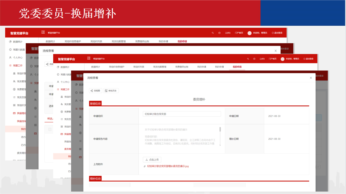Viewport: 346px width, 194px height.
Task: Click 退出登录 in the topmost header
Action: click(277, 33)
